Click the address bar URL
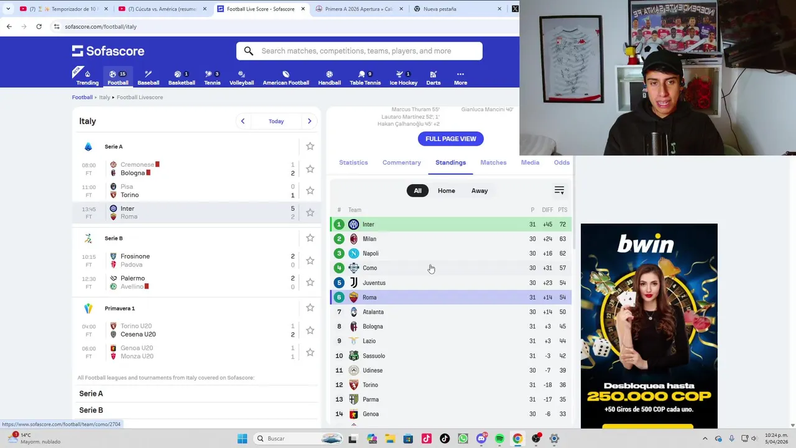The image size is (796, 448). [101, 27]
